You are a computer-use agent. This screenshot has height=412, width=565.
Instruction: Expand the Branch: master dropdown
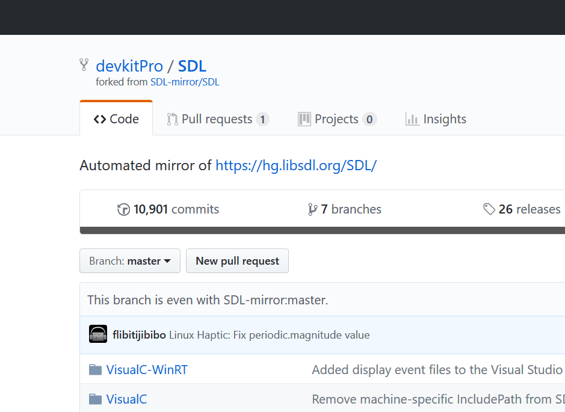(130, 261)
